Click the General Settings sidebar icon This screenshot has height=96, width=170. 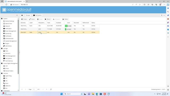tap(4, 21)
